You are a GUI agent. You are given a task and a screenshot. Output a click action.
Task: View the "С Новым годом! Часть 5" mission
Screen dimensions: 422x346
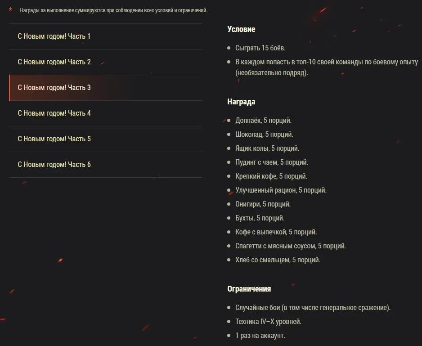(54, 139)
